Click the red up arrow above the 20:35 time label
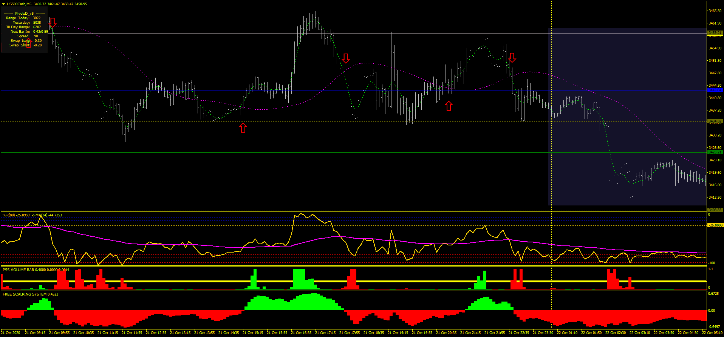 click(x=449, y=106)
